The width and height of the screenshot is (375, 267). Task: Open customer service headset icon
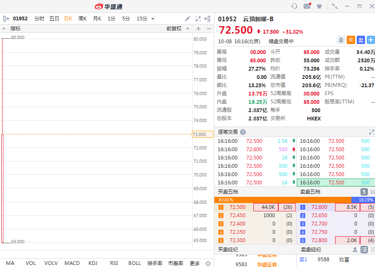pyautogui.click(x=294, y=6)
